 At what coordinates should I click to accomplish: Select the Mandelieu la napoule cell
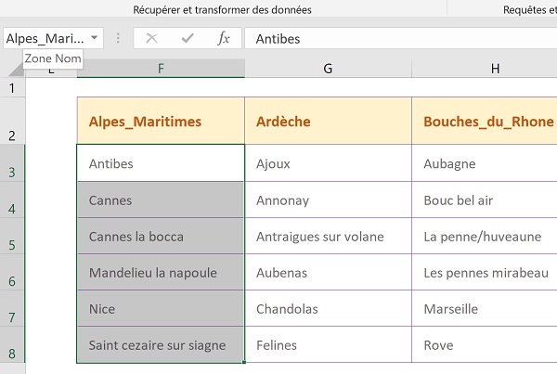(x=161, y=273)
